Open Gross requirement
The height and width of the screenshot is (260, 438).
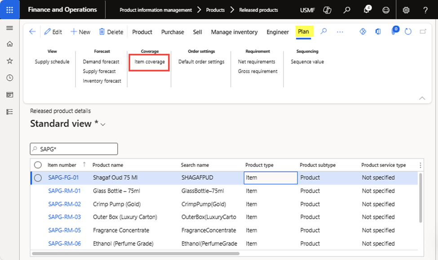[x=257, y=71]
